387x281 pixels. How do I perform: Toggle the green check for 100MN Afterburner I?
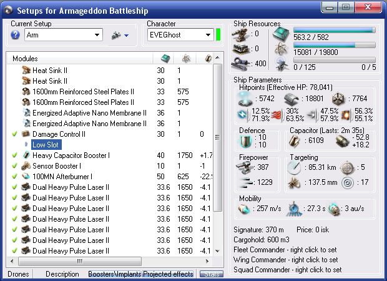click(14, 176)
